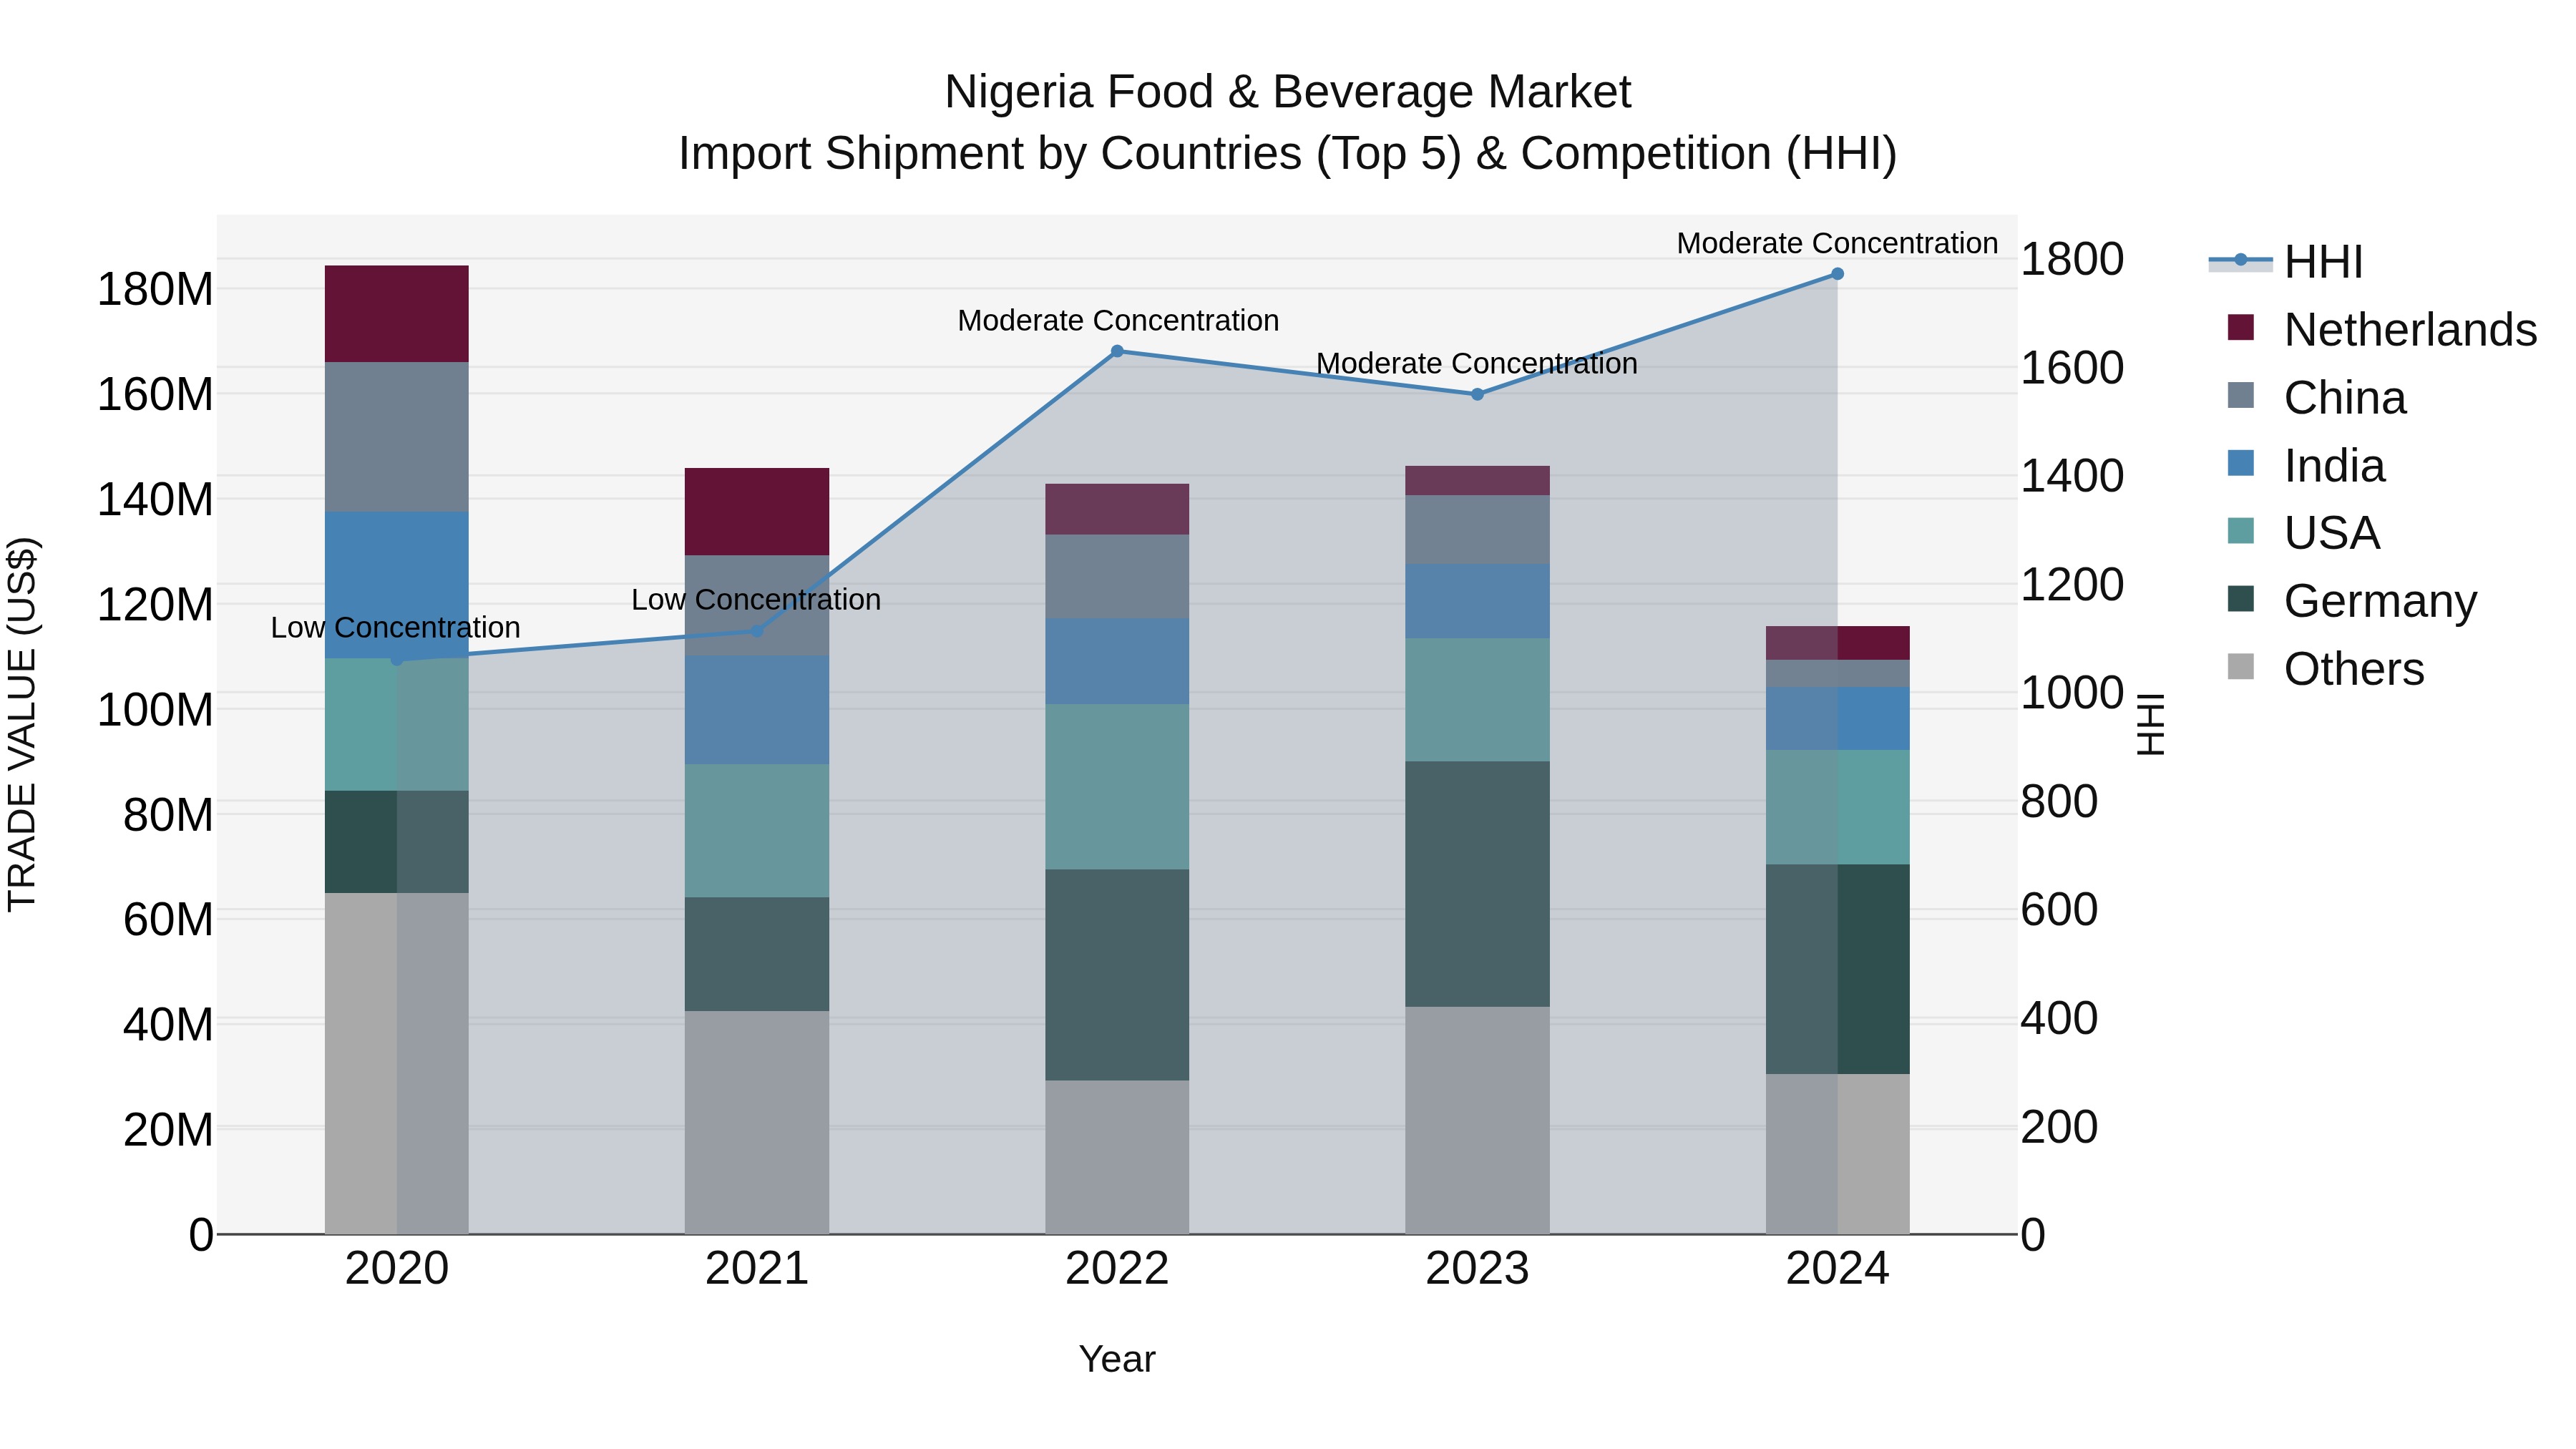Image resolution: width=2576 pixels, height=1449 pixels.
Task: Click the USA segment of the 2022 bar
Action: 1117,787
